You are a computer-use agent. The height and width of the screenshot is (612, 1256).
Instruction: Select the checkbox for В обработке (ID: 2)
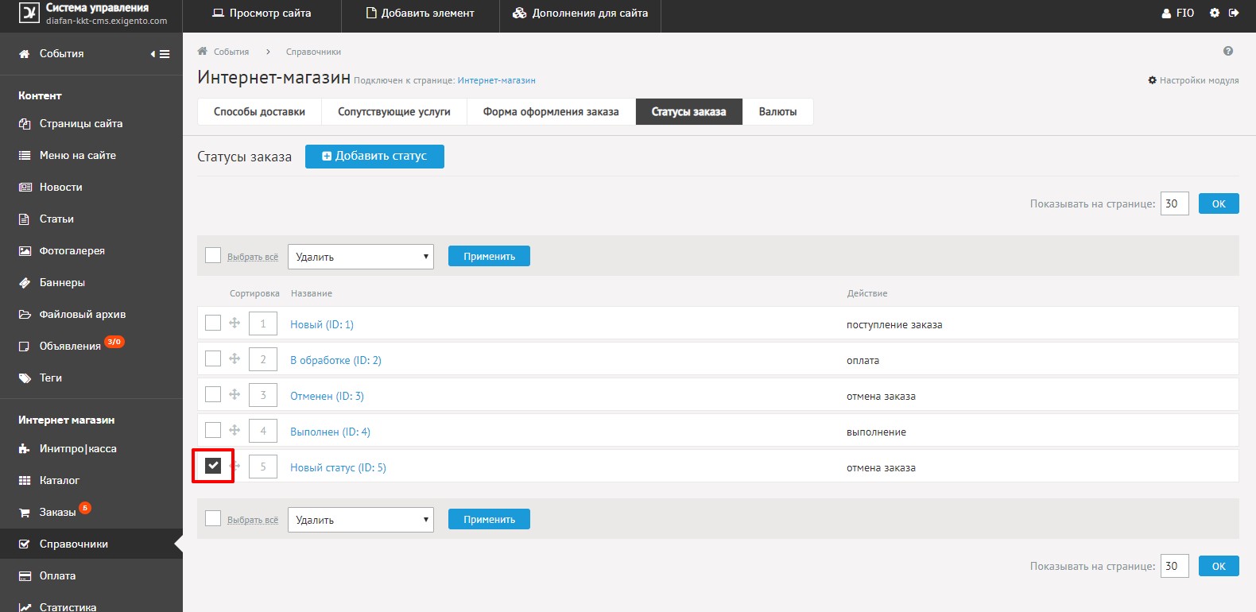pyautogui.click(x=213, y=358)
